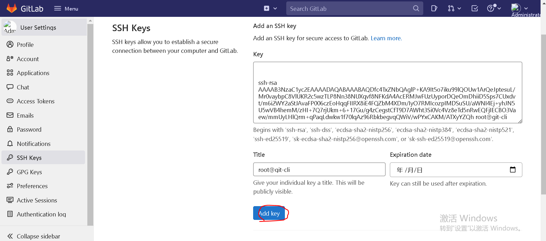Image resolution: width=546 pixels, height=241 pixels.
Task: Click the sidebar scrollbar
Action: tap(90, 124)
